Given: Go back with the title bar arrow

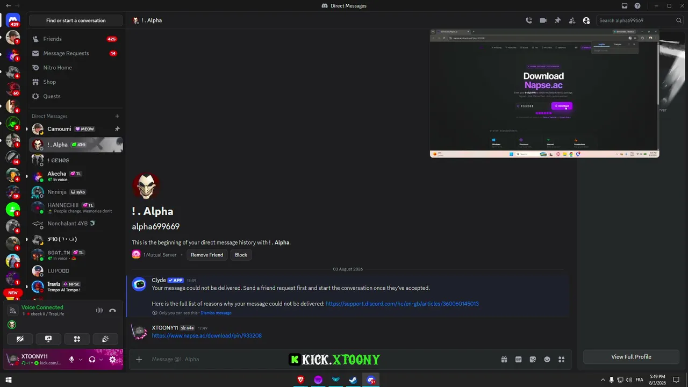Looking at the screenshot, I should (8, 6).
